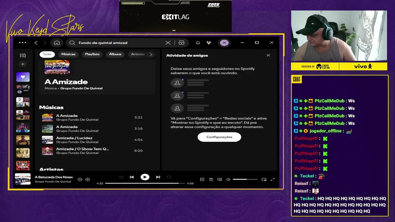Select the Artistas filter chip

[138, 54]
